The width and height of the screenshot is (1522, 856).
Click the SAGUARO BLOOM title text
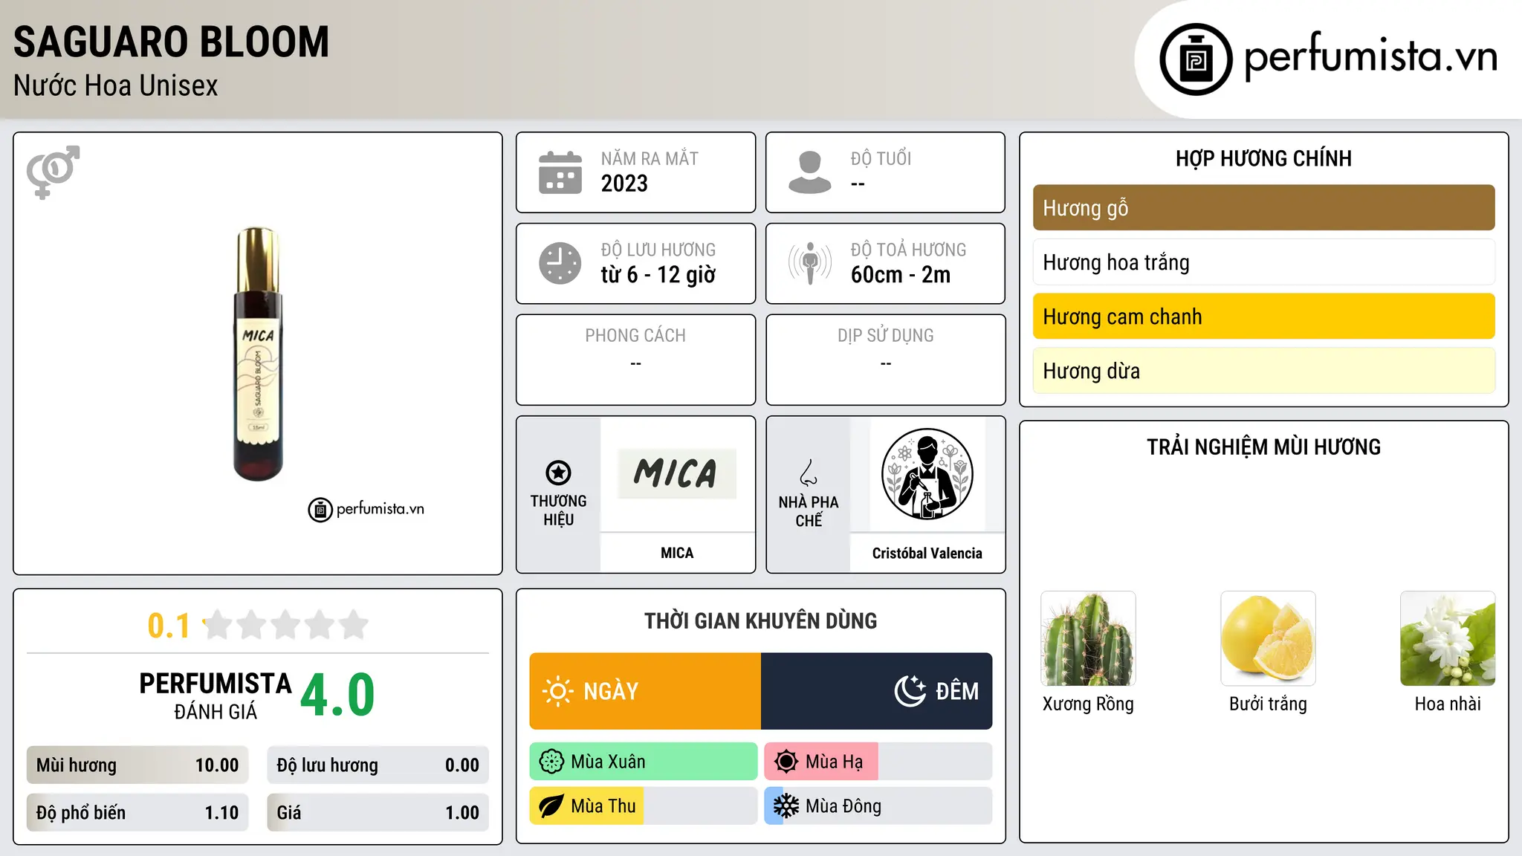click(x=172, y=42)
